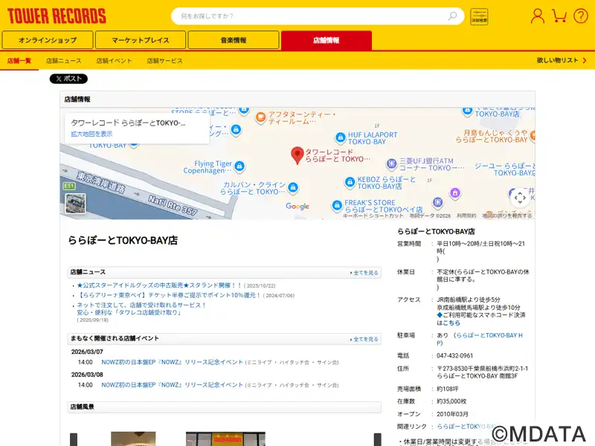Image resolution: width=595 pixels, height=446 pixels.
Task: Open the スタランド開催 news article link
Action: [x=159, y=285]
